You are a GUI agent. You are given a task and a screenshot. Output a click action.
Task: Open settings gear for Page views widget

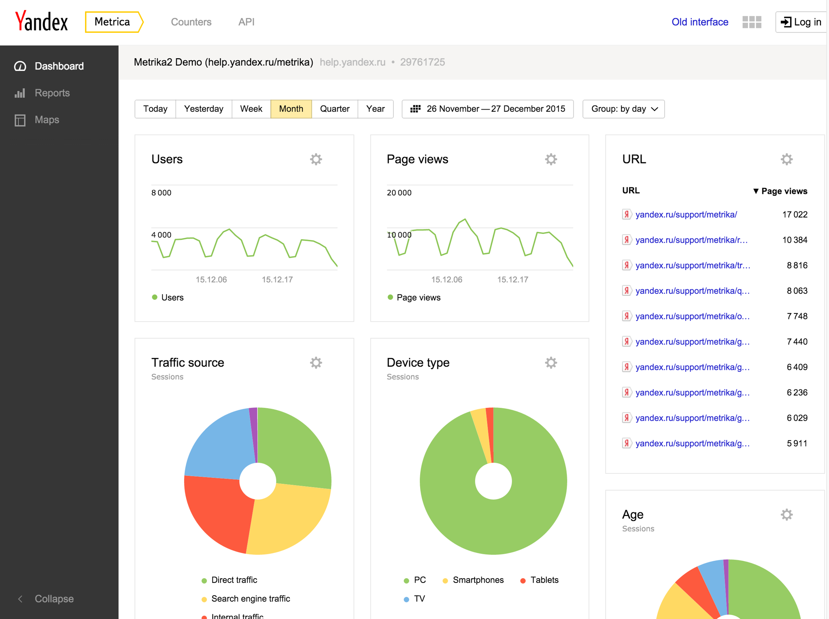551,159
